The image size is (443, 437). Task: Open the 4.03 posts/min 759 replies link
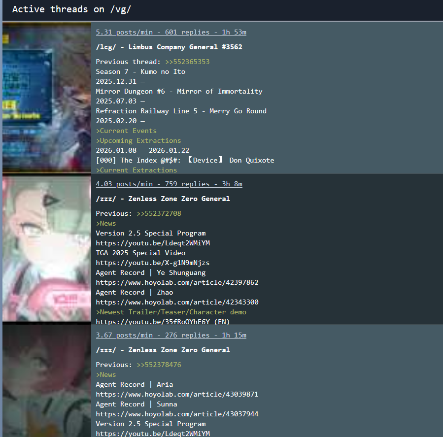(x=169, y=184)
